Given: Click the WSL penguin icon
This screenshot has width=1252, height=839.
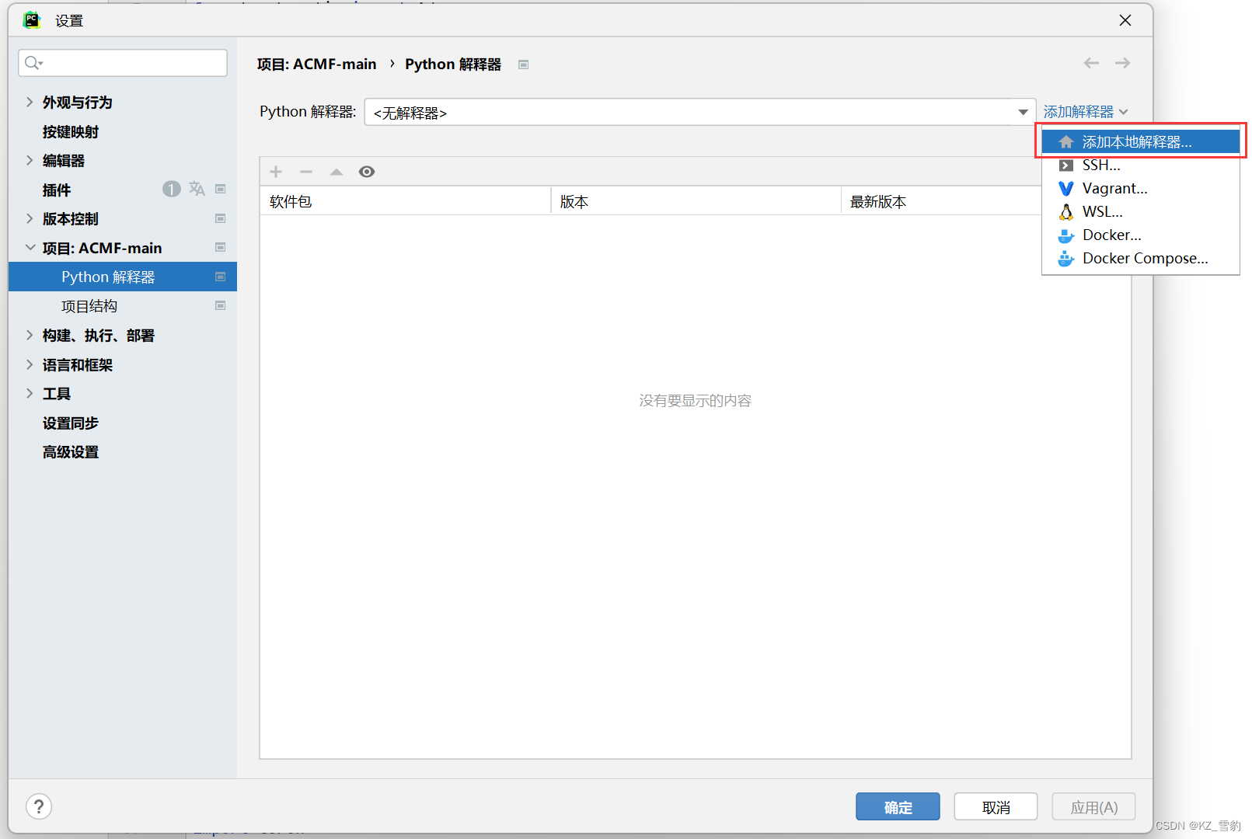Looking at the screenshot, I should [1066, 211].
